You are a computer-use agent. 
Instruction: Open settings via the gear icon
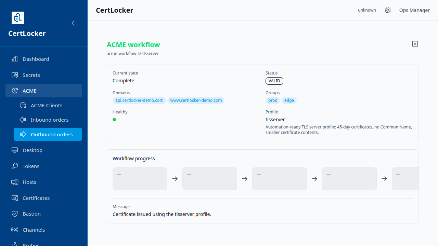(x=388, y=10)
